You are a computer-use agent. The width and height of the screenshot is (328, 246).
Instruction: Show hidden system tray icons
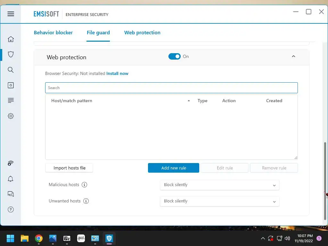tap(263, 238)
